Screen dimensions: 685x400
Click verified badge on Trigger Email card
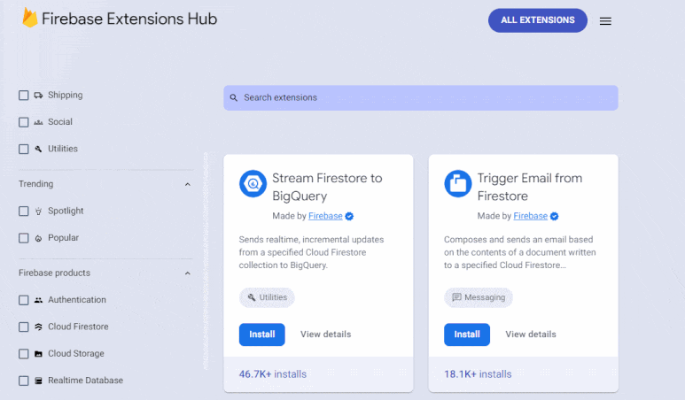click(x=554, y=216)
